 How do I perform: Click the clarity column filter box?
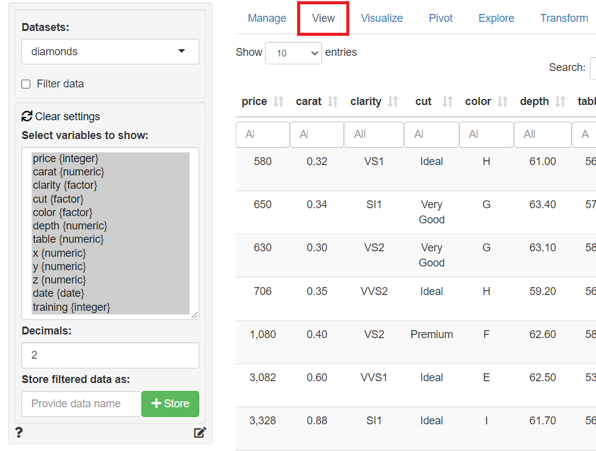point(374,134)
